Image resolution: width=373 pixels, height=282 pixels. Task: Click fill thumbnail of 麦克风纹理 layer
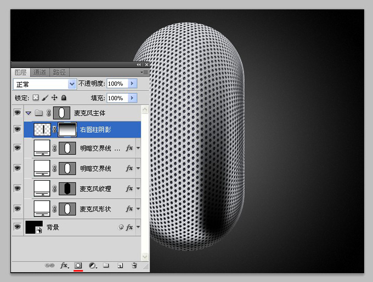pos(42,188)
